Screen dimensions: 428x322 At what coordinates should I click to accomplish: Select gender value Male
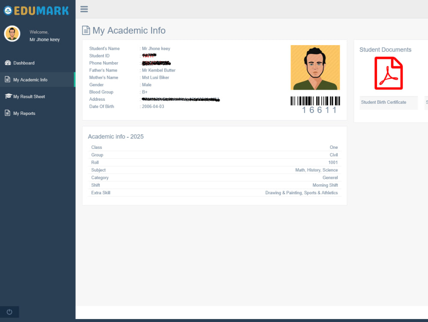pyautogui.click(x=146, y=85)
